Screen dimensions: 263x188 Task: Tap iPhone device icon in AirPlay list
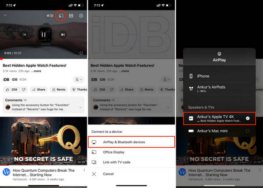(x=191, y=76)
